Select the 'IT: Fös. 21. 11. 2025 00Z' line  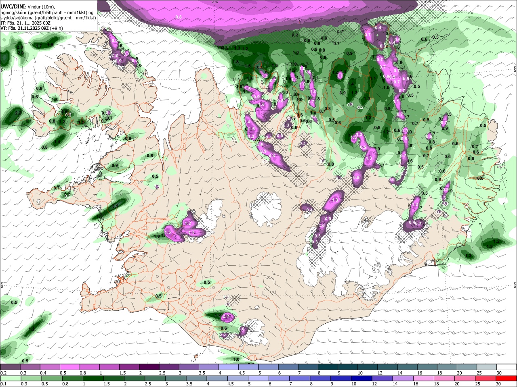[x=25, y=23]
